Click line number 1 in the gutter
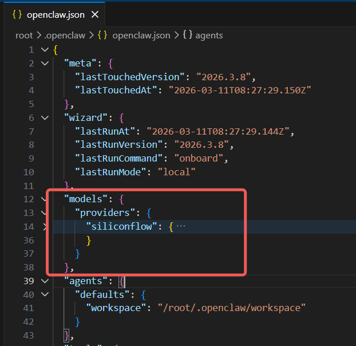 pyautogui.click(x=31, y=49)
